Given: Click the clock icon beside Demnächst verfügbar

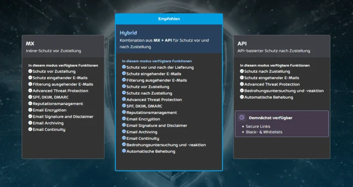Looking at the screenshot, I should [242, 117].
